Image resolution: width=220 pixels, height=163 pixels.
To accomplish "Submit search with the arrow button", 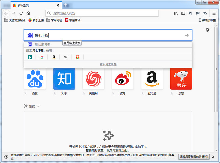I will pos(187,35).
